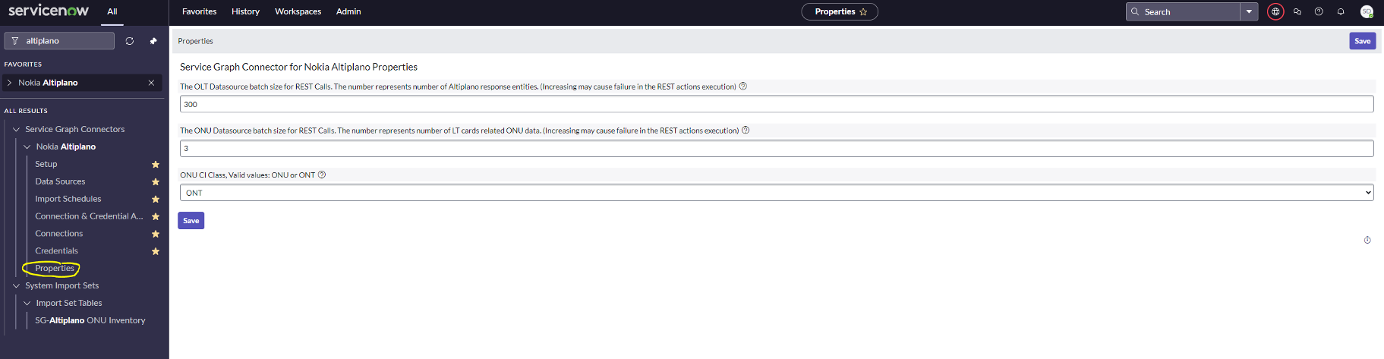Viewport: 1384px width, 359px height.
Task: Toggle favorite star for Connections
Action: 156,235
